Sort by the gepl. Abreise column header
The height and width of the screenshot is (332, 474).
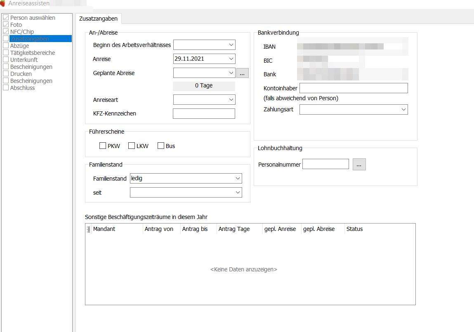tap(323, 229)
